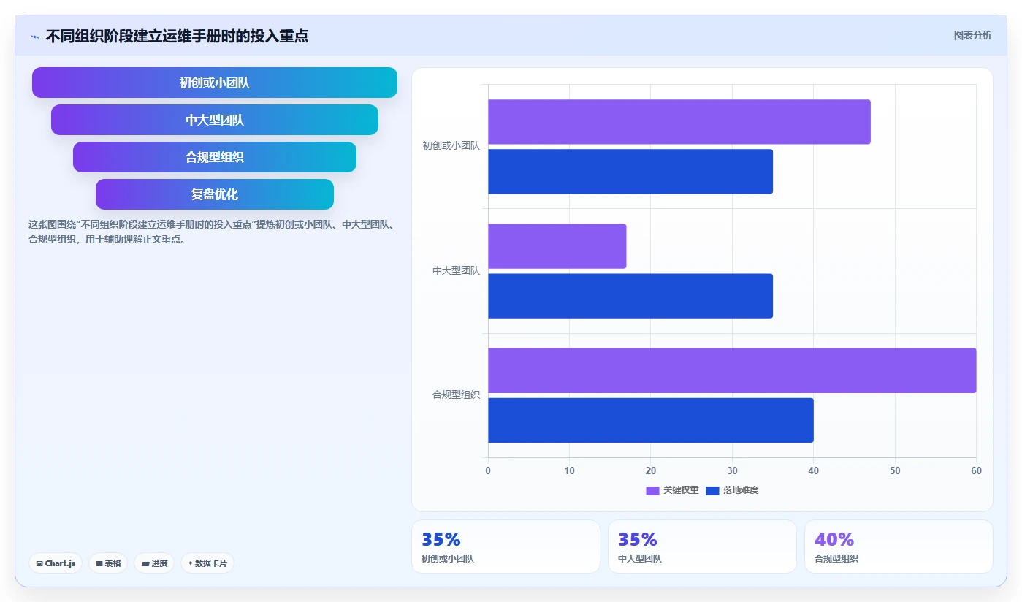Click the 表格 tag chip
The image size is (1022, 602).
click(x=108, y=563)
